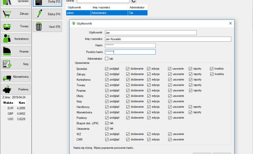Image resolution: width=253 pixels, height=154 pixels.
Task: Uncheck Sprzedaż korekta permission
Action: coord(212,69)
